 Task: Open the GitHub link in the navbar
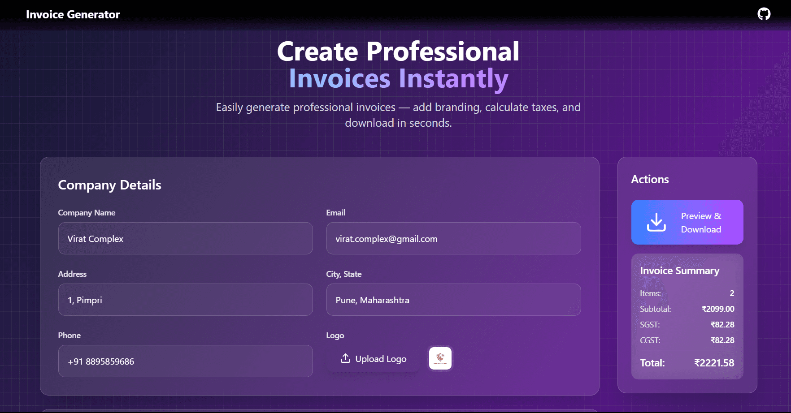click(764, 14)
